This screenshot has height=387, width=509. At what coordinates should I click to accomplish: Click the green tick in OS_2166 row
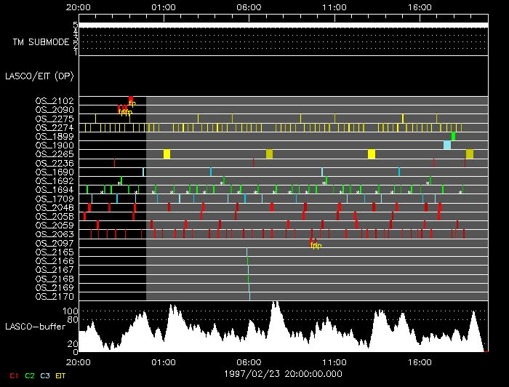pos(247,260)
